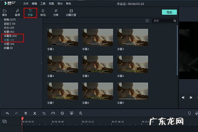
Task: Select the 字幕7 thumbnail
Action: (x=63, y=91)
